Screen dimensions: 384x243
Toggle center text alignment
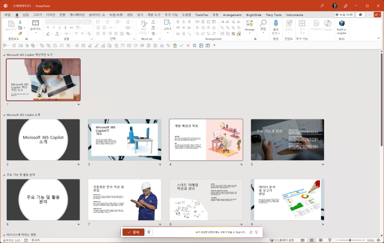click(104, 33)
